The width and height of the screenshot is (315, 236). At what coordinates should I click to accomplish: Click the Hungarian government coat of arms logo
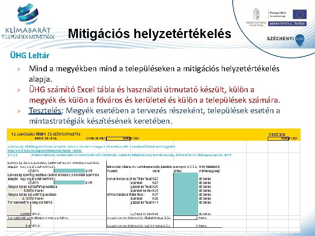[256, 14]
